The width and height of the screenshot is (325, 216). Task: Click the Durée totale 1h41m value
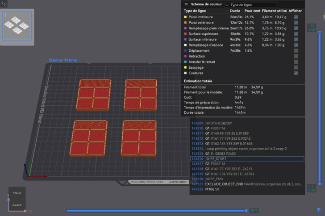pyautogui.click(x=240, y=112)
